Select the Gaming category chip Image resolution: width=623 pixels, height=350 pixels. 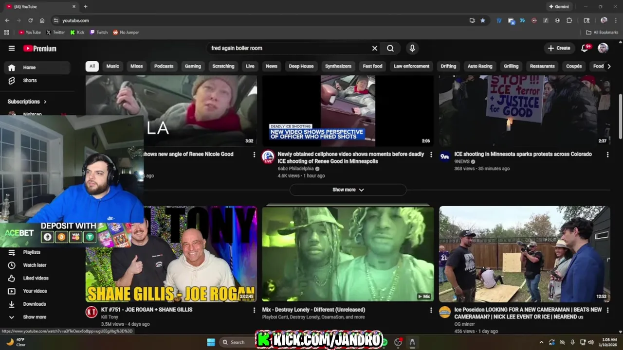tap(193, 66)
